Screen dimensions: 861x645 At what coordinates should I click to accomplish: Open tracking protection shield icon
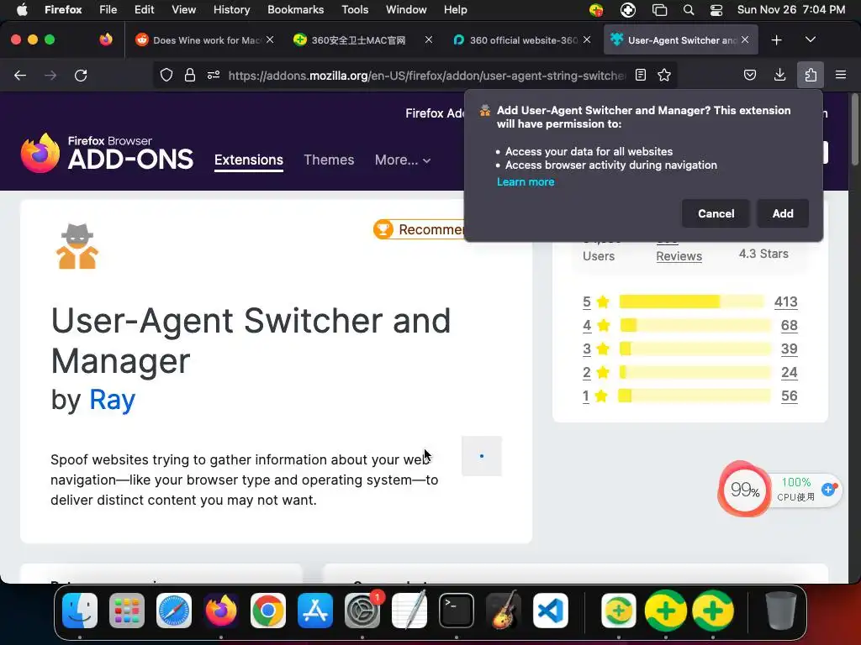coord(166,75)
